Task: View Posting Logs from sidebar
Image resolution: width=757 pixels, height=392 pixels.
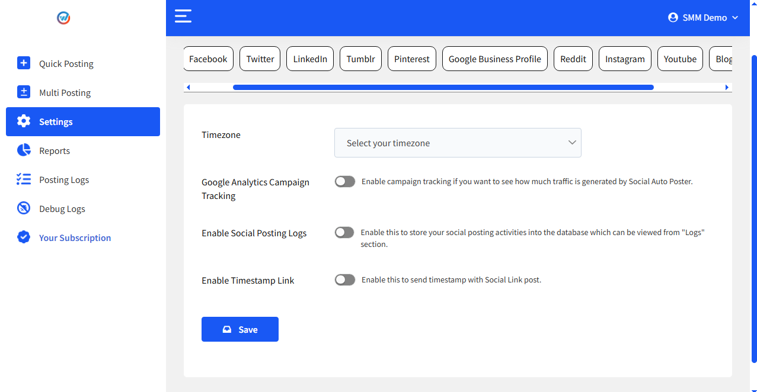Action: [x=83, y=179]
